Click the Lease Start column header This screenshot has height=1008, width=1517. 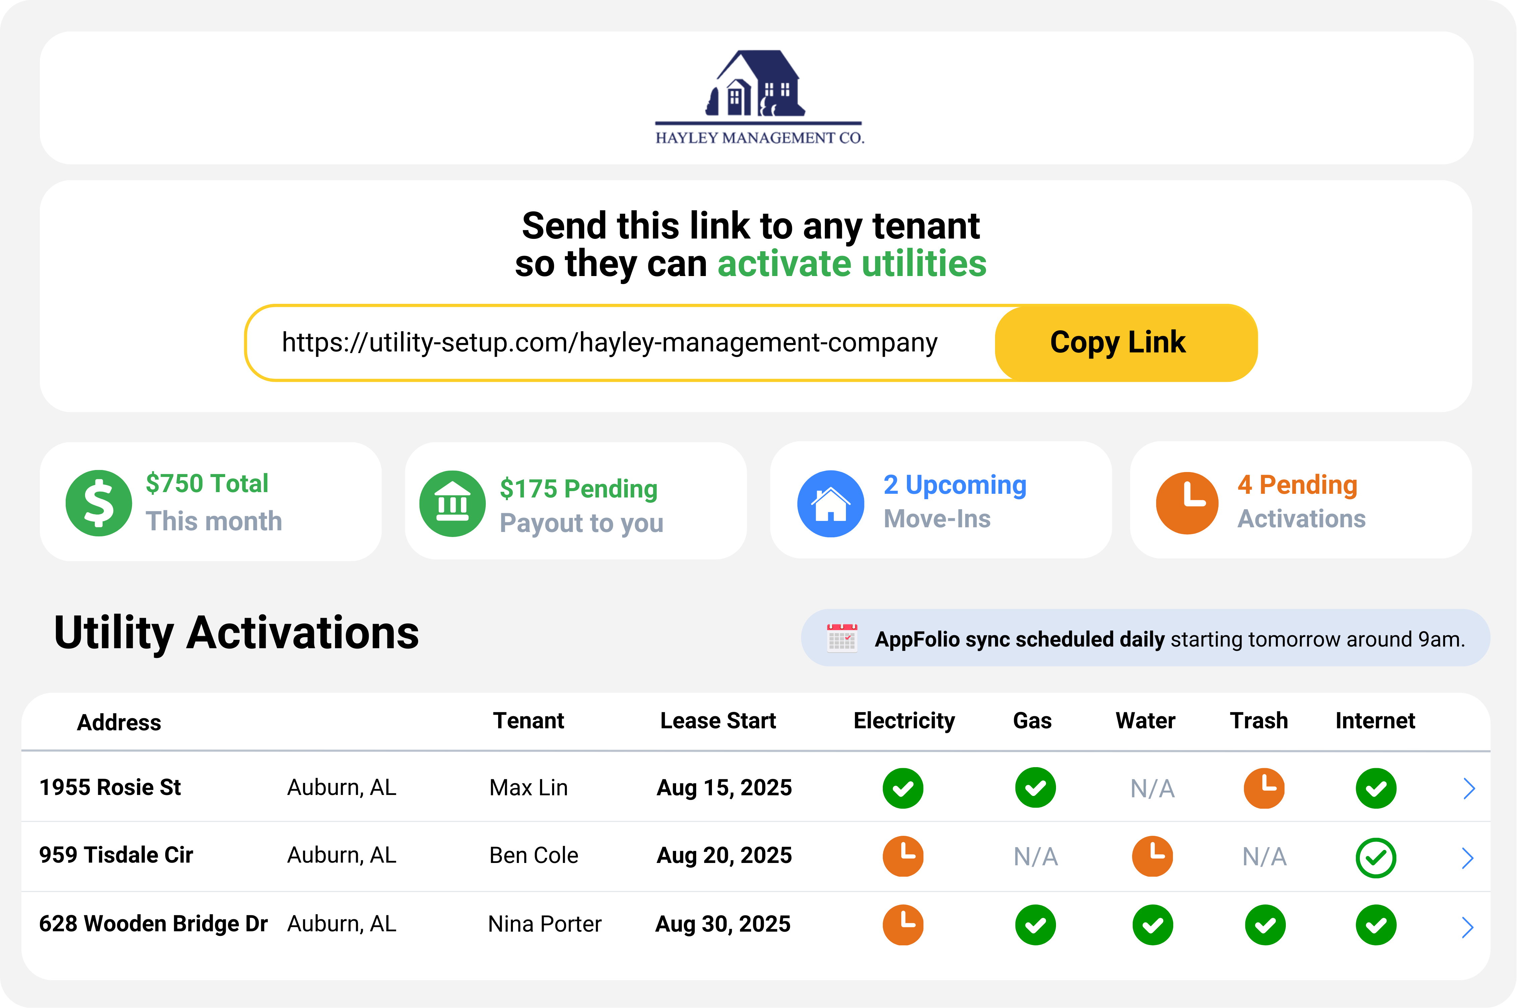718,721
